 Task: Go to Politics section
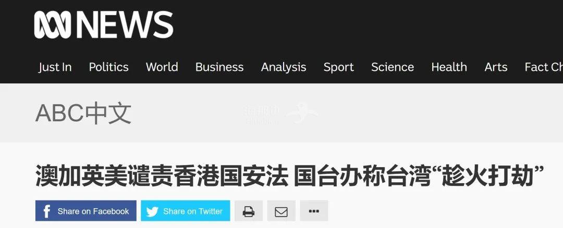(x=109, y=67)
